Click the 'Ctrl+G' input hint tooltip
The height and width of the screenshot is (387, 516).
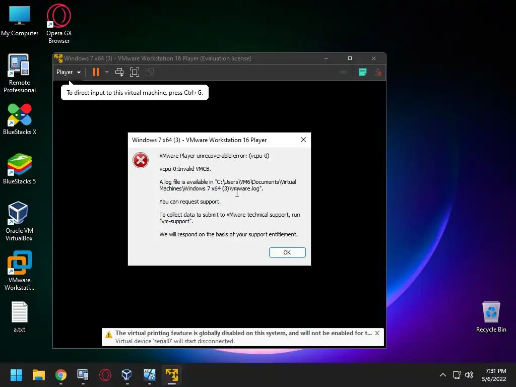point(135,93)
